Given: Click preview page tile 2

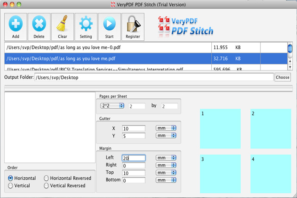Looking at the screenshot, I should (271, 128).
